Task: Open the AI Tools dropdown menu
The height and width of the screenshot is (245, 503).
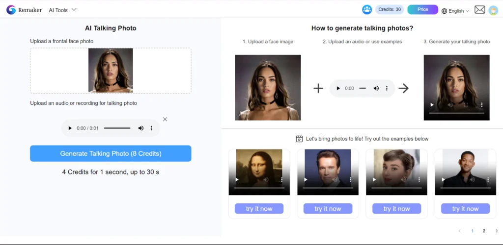Action: [x=62, y=10]
